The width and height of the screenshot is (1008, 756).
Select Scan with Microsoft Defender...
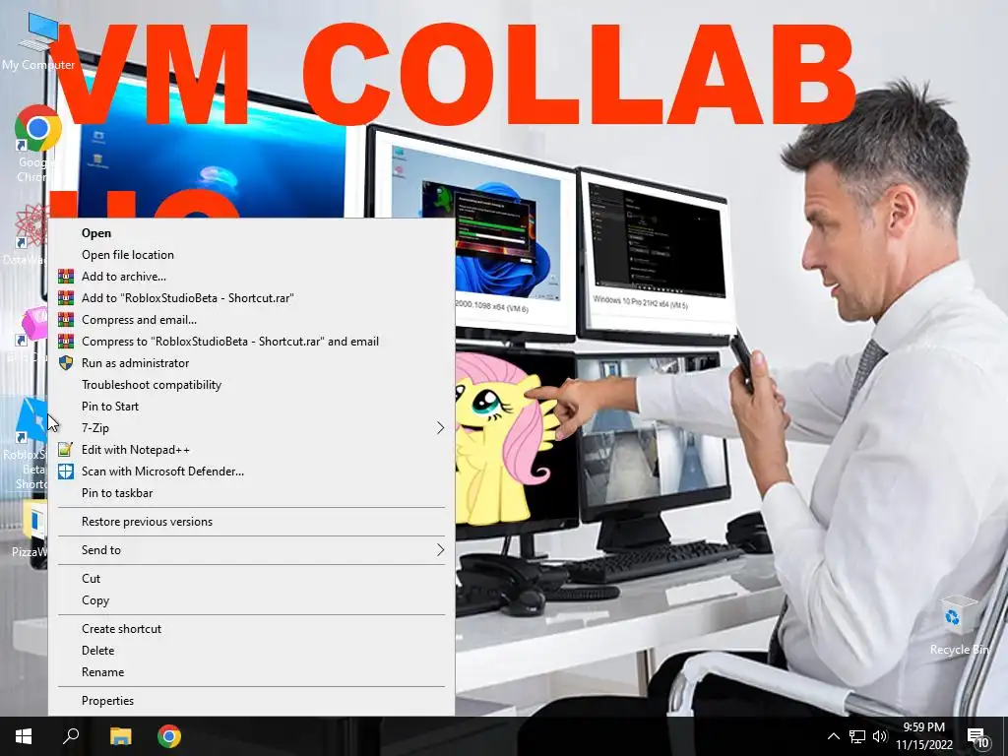click(x=251, y=472)
